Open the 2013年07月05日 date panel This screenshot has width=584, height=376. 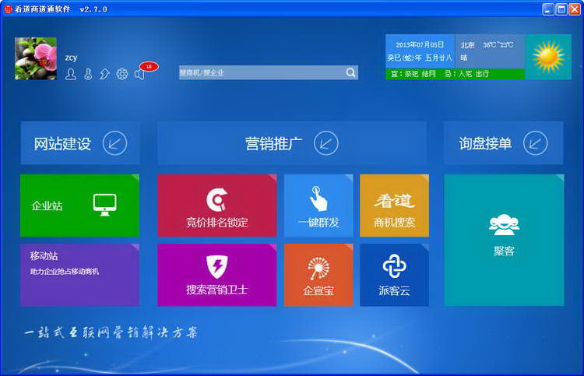[420, 51]
